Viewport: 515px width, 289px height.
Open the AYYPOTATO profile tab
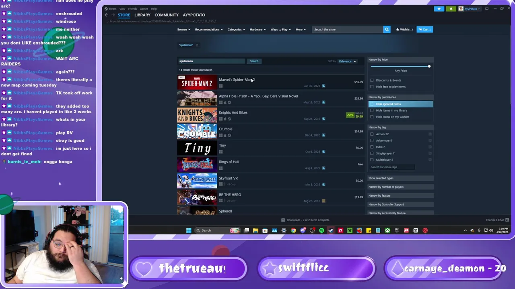click(x=194, y=15)
